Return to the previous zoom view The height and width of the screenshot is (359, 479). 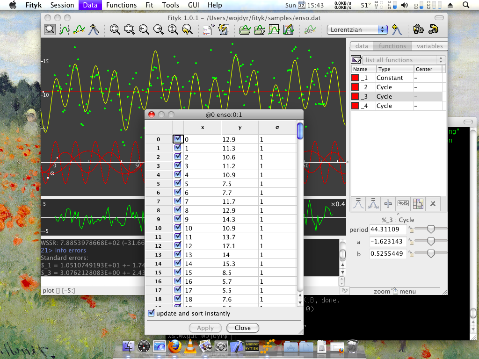(188, 29)
